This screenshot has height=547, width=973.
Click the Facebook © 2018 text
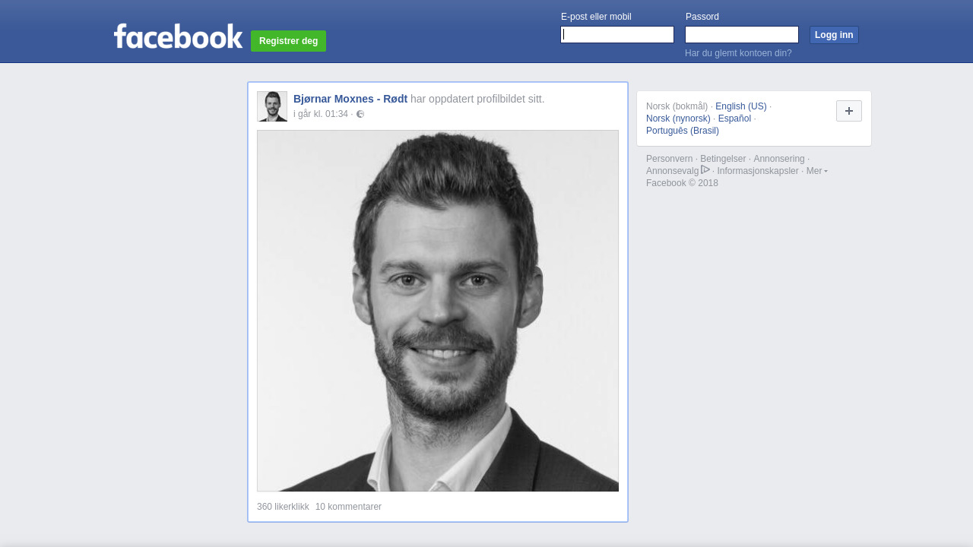[682, 183]
